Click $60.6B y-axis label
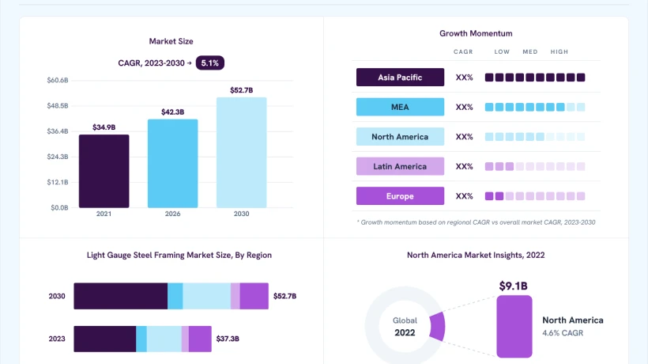Screen dimensions: 648x364 pyautogui.click(x=58, y=80)
